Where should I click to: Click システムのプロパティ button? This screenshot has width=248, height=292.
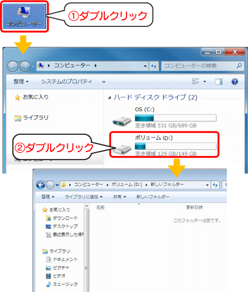[x=67, y=81]
